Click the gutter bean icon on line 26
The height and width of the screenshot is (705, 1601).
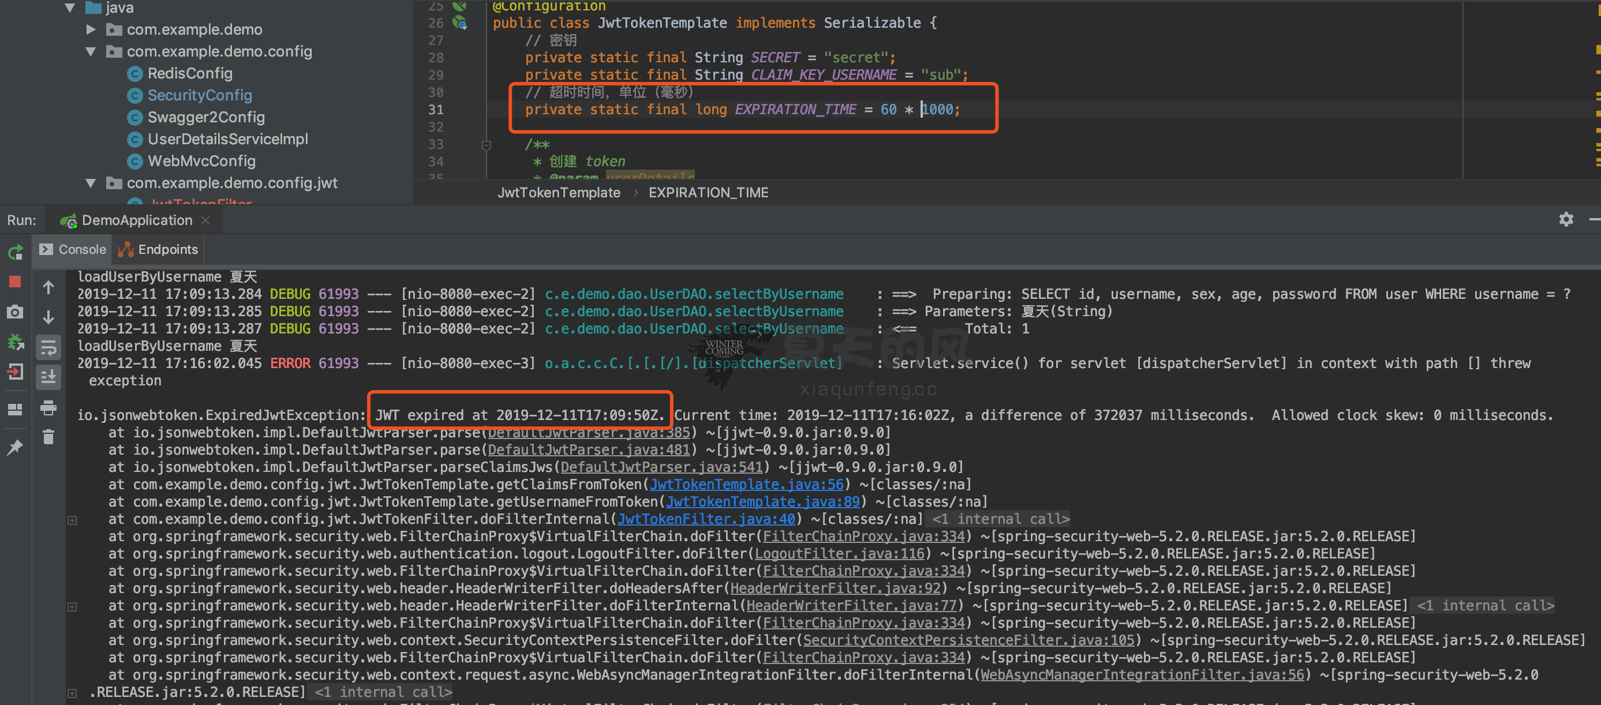click(x=460, y=23)
